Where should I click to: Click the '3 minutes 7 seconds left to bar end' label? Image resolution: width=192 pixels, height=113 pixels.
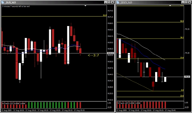pyautogui.click(x=16, y=6)
